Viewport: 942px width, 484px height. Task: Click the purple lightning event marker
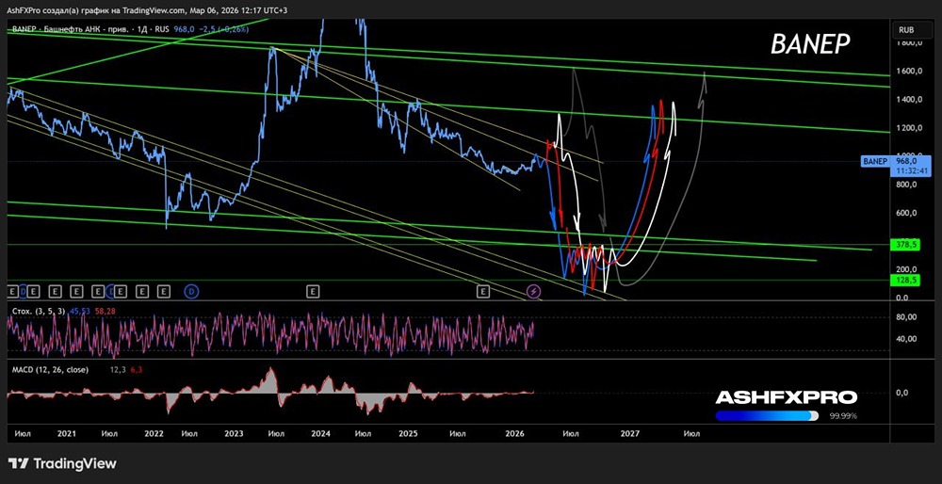click(x=533, y=292)
